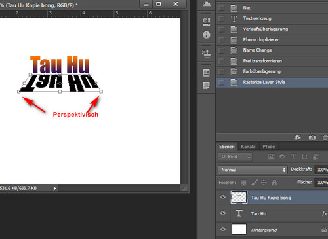Open the Layer Comps panel icon
The image size is (328, 239).
(x=206, y=73)
